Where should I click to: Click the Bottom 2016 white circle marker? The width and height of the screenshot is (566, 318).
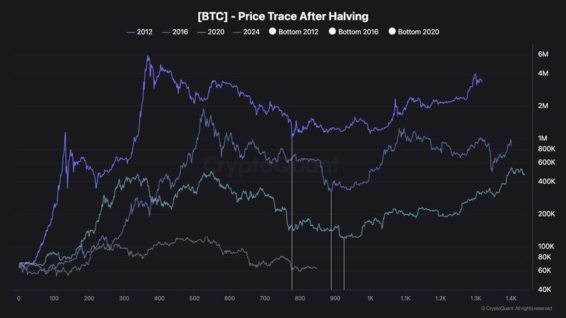(x=332, y=31)
